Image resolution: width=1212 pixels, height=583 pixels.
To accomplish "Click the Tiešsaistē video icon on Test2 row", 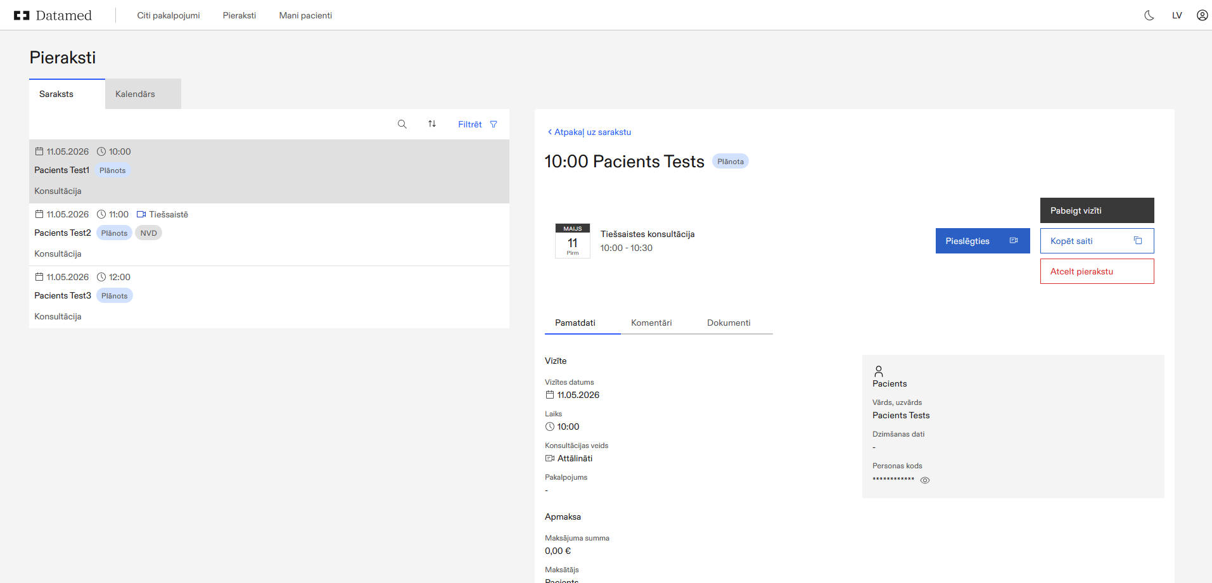I will click(x=141, y=214).
